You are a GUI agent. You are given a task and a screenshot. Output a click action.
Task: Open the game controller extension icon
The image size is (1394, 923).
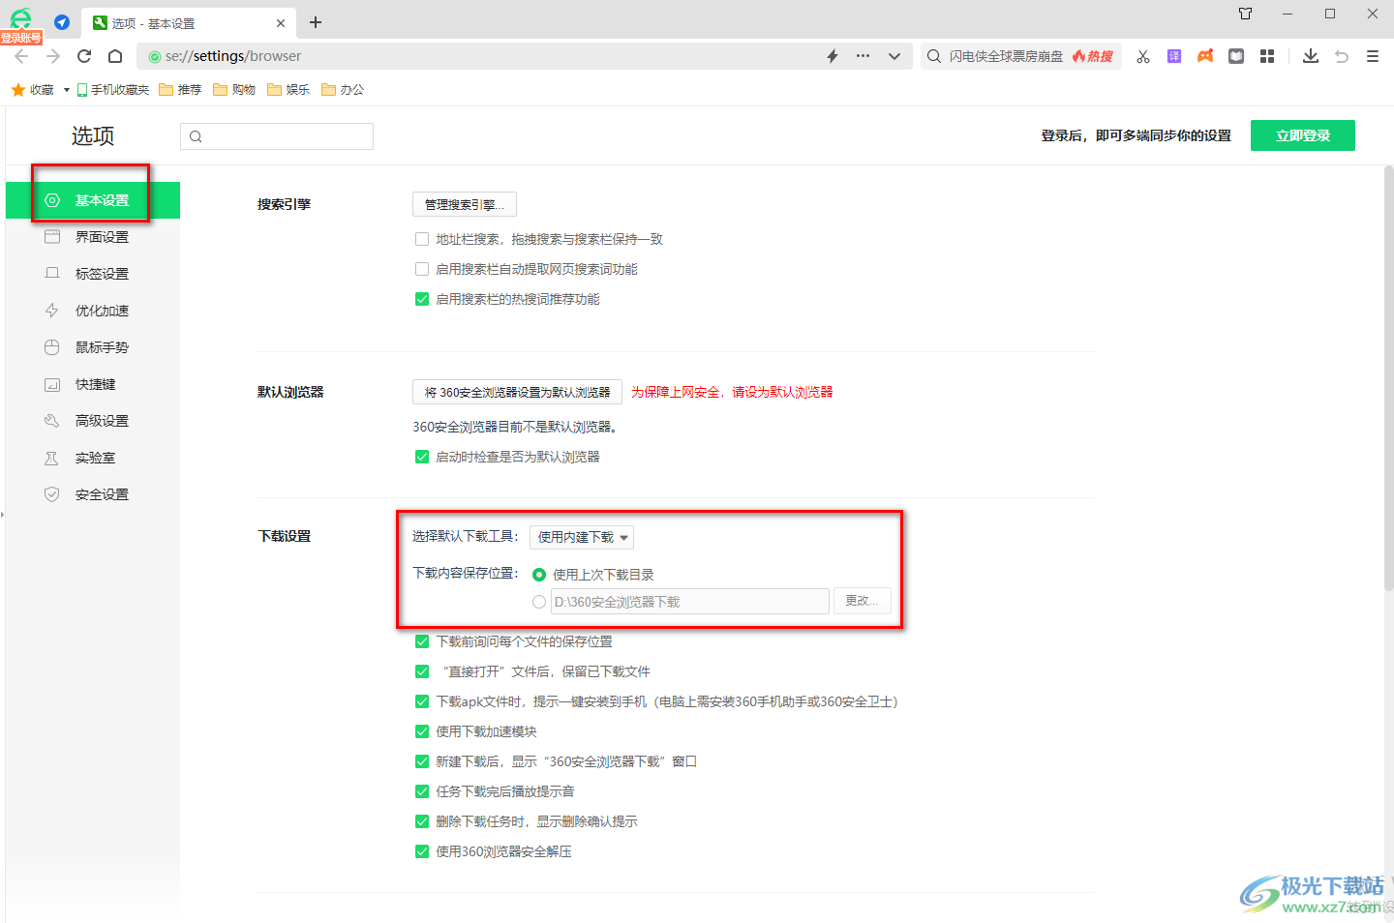(1205, 56)
